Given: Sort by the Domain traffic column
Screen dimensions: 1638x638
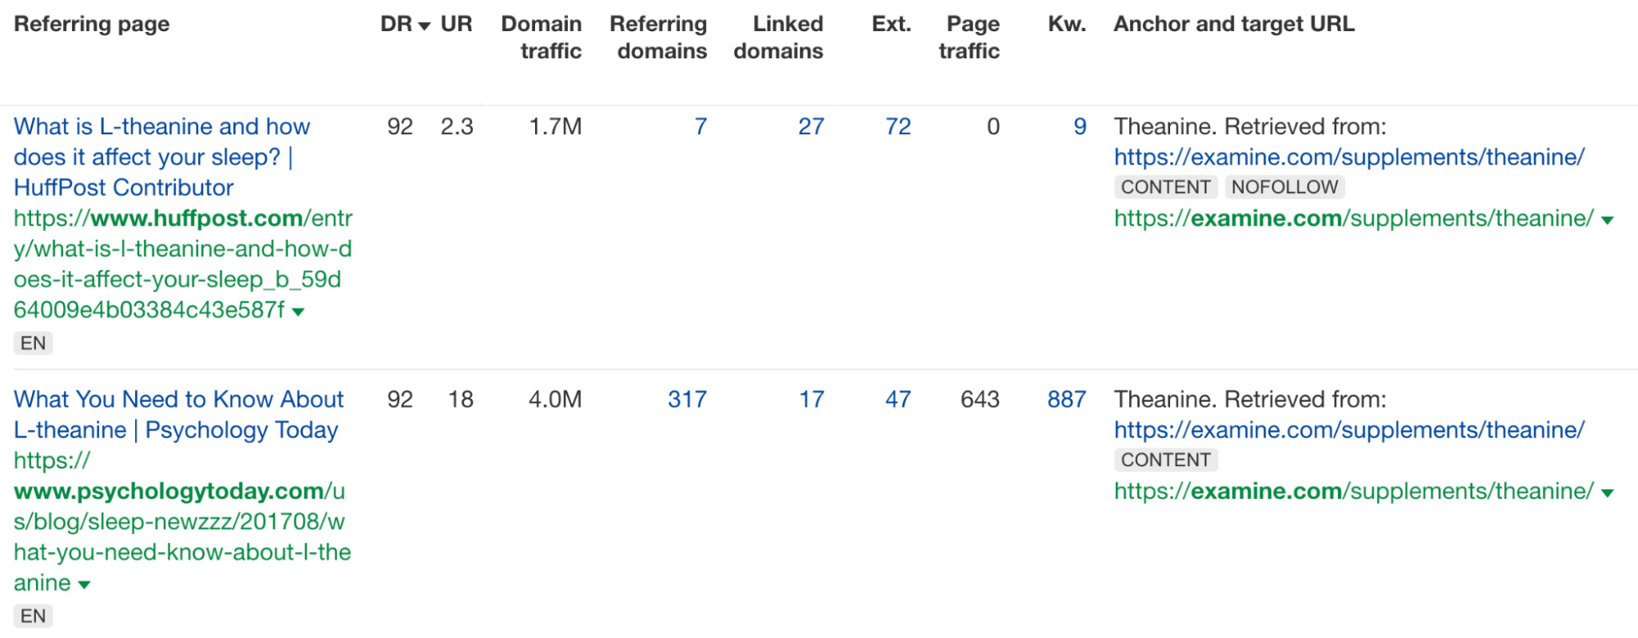Looking at the screenshot, I should 542,37.
